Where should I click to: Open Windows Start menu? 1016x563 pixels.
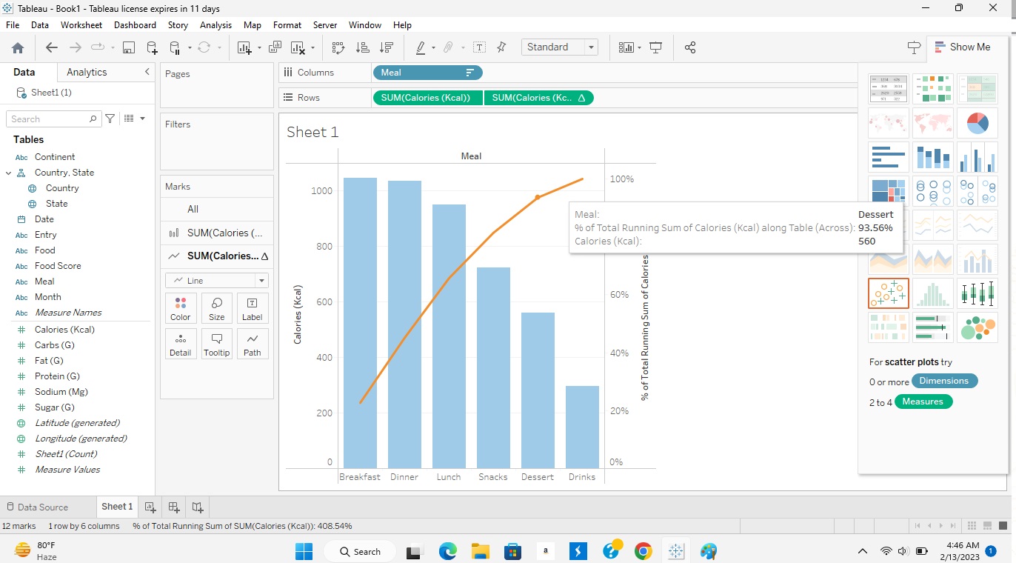point(304,551)
